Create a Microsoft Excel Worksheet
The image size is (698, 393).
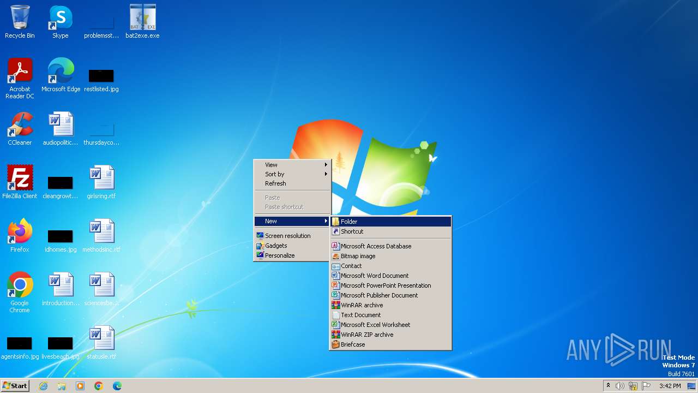(390, 325)
